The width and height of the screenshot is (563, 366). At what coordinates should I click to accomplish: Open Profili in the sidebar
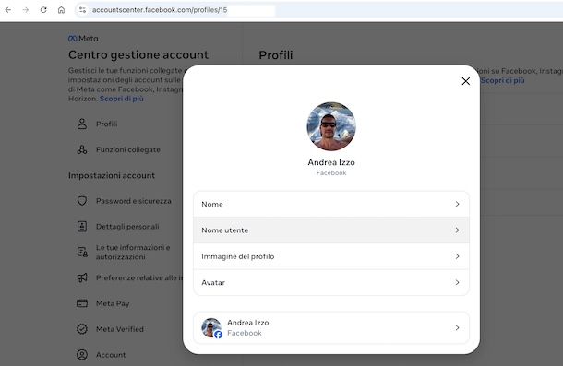[x=107, y=124]
